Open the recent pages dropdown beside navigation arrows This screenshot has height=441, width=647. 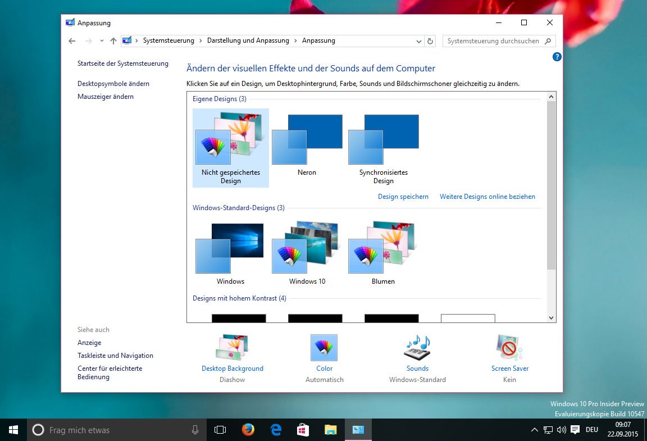coord(101,40)
